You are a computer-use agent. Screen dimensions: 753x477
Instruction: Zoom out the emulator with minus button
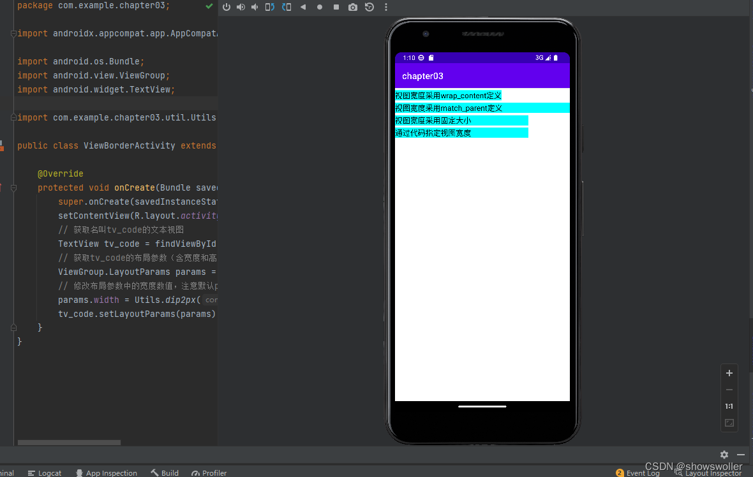(x=729, y=390)
